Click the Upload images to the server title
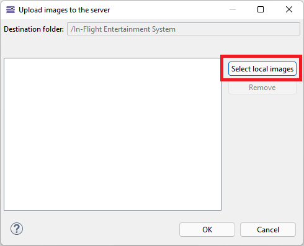This screenshot has width=304, height=246. [x=65, y=10]
